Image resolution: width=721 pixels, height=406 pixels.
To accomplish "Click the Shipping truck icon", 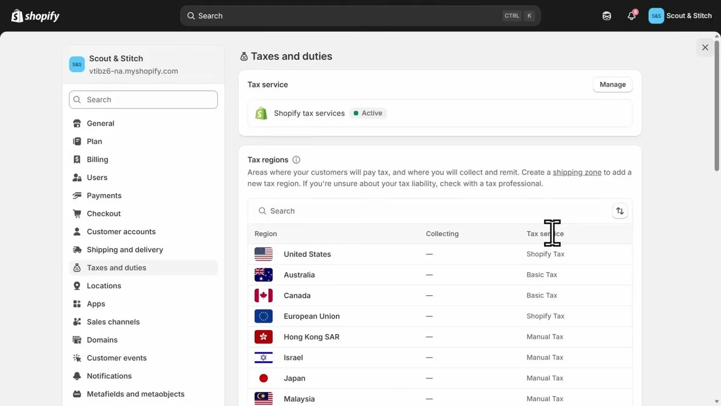I will [77, 249].
